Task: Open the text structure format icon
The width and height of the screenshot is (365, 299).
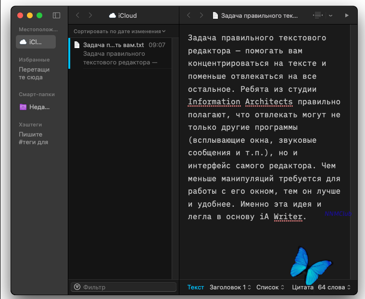Action: click(x=318, y=15)
